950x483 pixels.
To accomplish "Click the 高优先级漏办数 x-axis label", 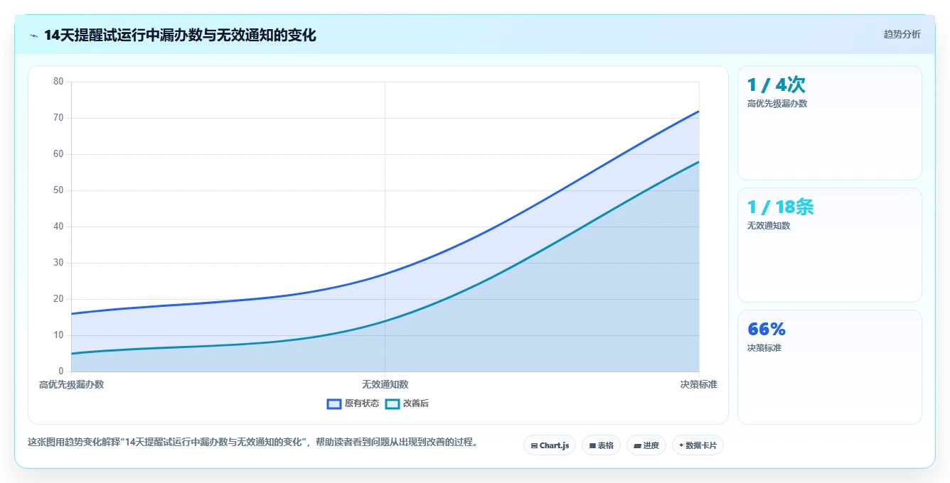I will click(71, 384).
